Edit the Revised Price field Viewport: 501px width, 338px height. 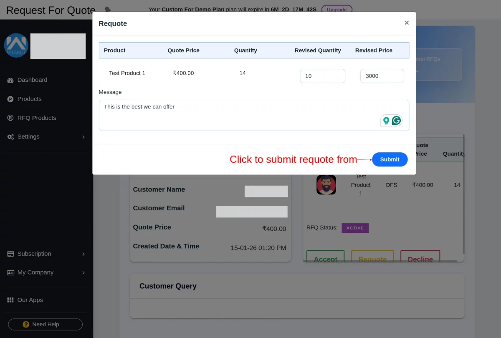382,76
